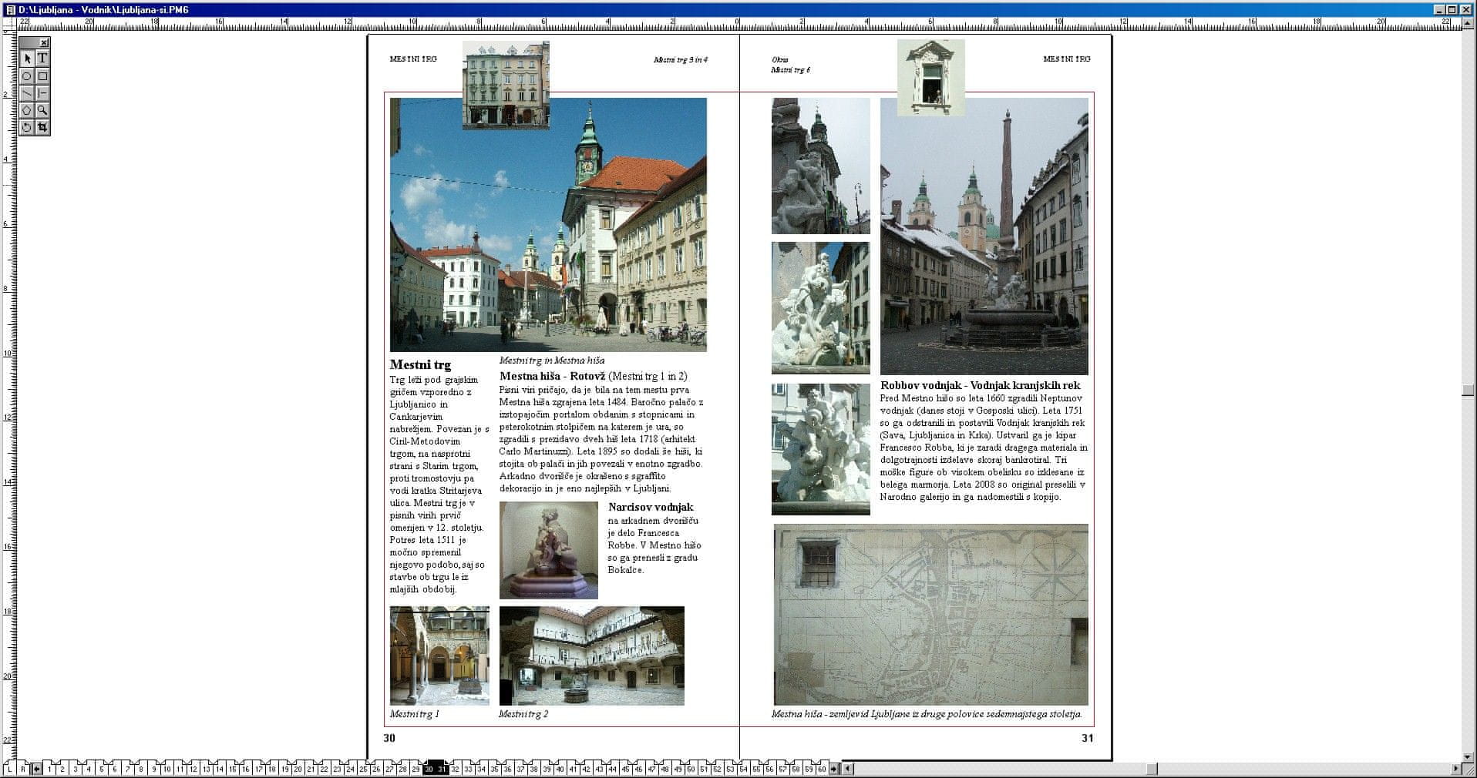Select the Text tool
This screenshot has width=1477, height=778.
[42, 59]
